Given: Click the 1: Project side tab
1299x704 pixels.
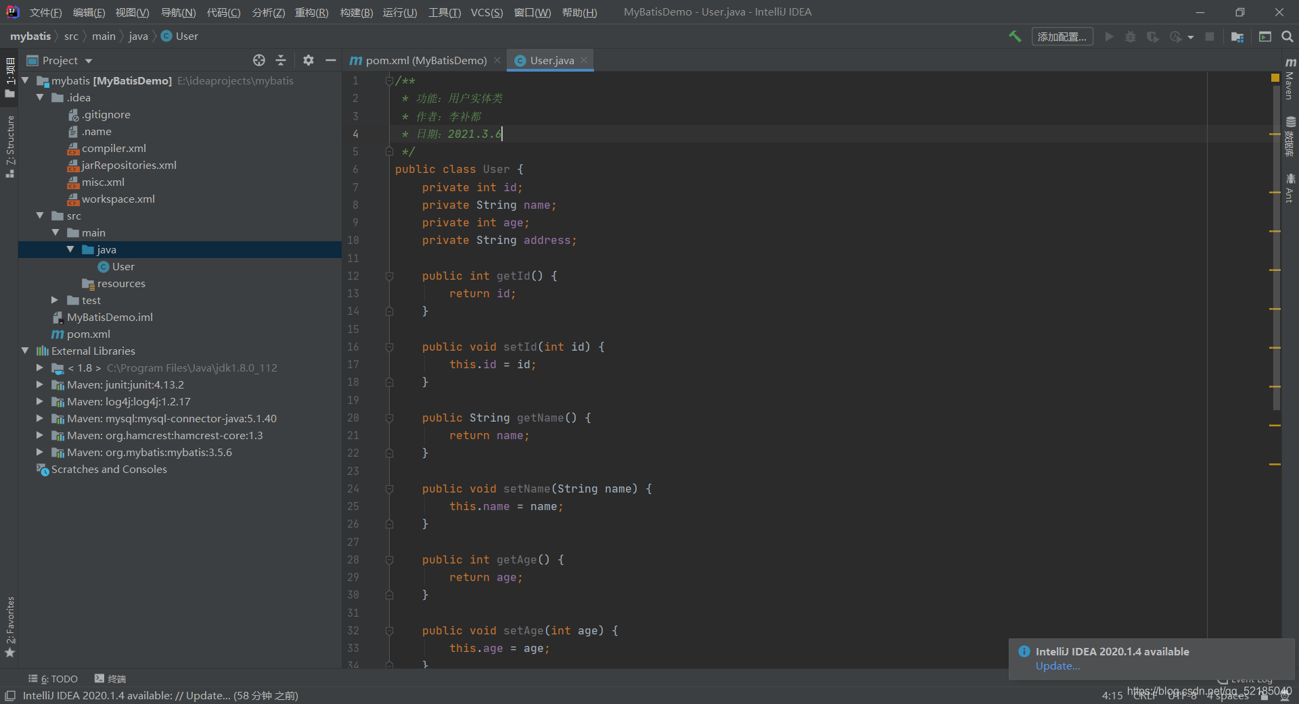Looking at the screenshot, I should pos(9,77).
